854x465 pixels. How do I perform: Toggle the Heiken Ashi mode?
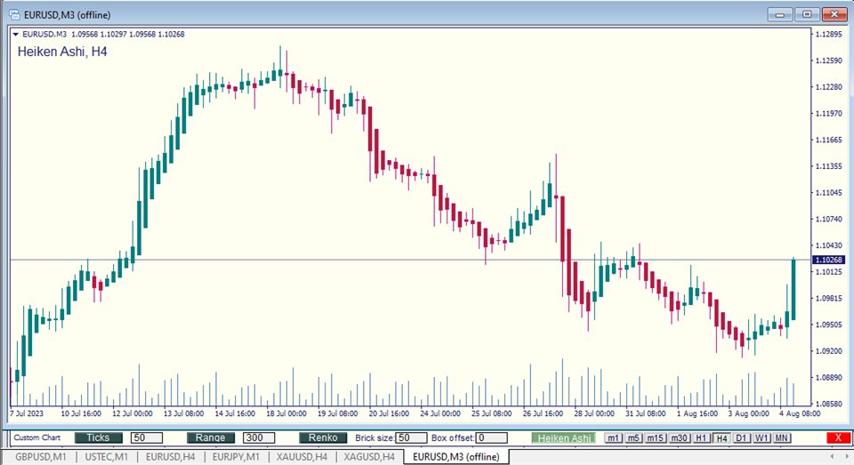click(563, 438)
